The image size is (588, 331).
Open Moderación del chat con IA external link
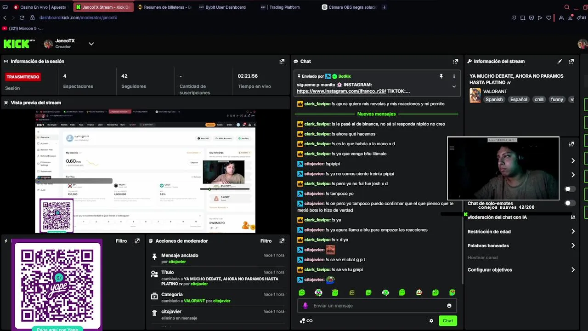coord(573,217)
